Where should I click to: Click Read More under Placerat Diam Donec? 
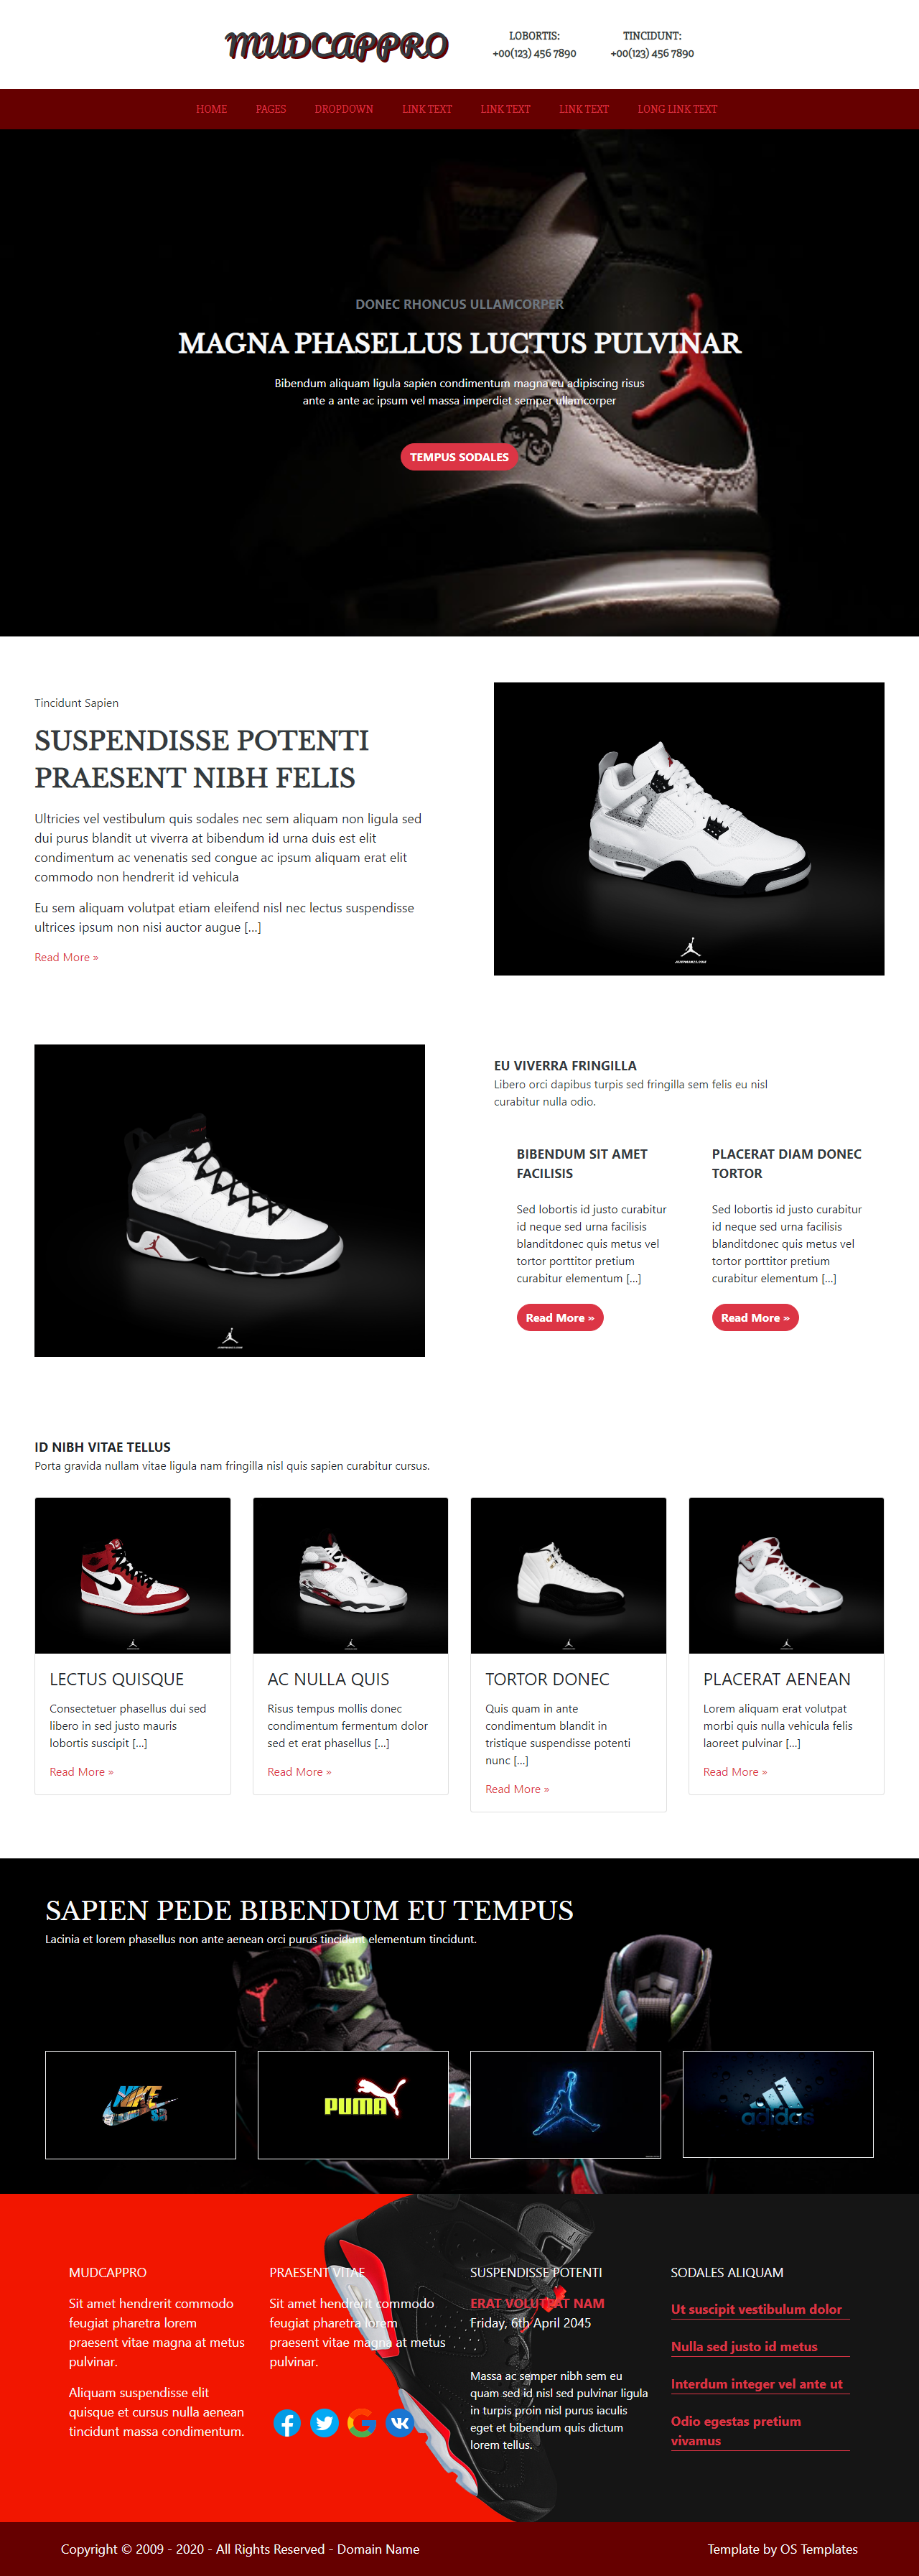pos(755,1317)
